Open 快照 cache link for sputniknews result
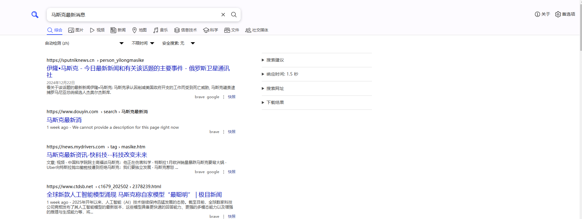Image resolution: width=582 pixels, height=219 pixels. click(x=232, y=97)
